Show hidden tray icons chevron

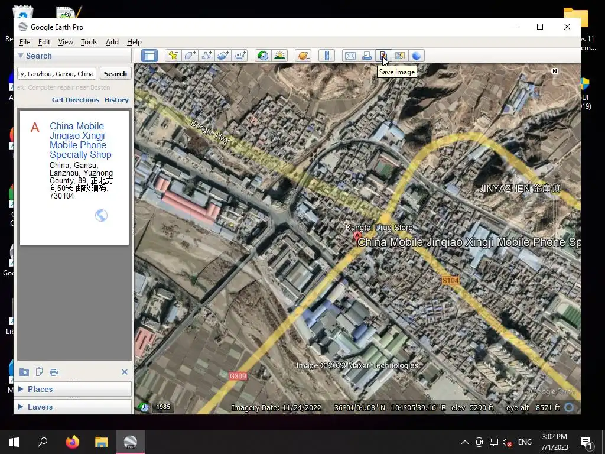tap(465, 442)
